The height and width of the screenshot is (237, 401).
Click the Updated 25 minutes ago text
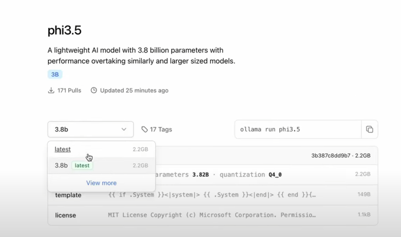pyautogui.click(x=134, y=90)
